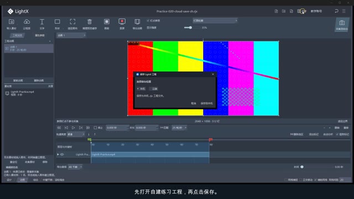Enable the orthogonal move checkbox

pyautogui.click(x=300, y=180)
